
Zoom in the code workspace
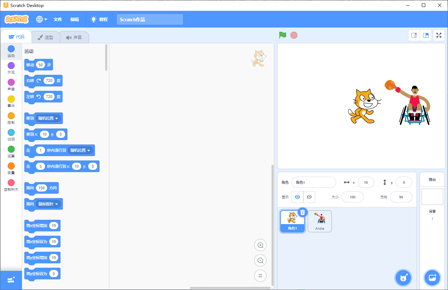click(x=260, y=245)
